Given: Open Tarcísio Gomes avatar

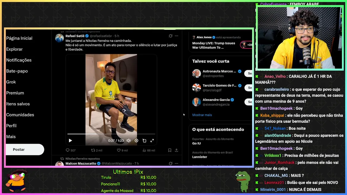Looking at the screenshot, I should pyautogui.click(x=197, y=87).
